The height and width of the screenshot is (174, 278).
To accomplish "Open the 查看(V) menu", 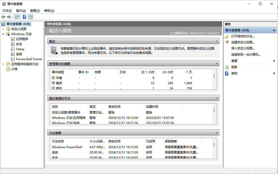I will point(35,11).
